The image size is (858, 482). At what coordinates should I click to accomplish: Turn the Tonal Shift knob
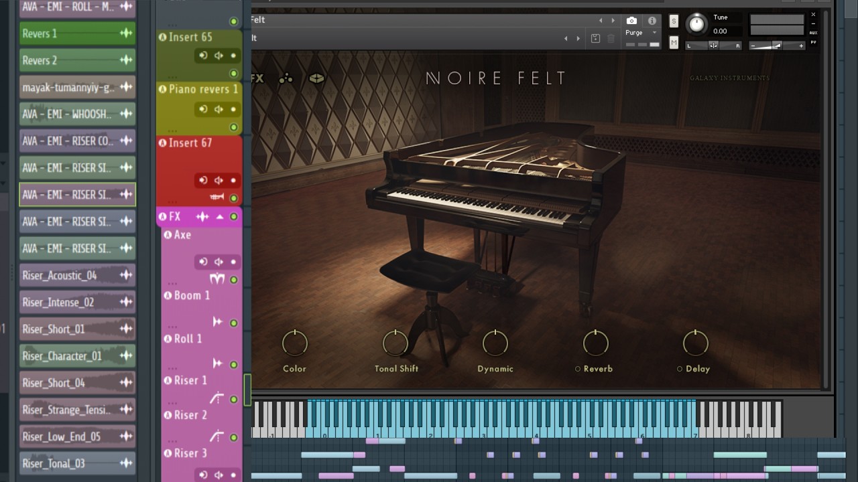[395, 343]
